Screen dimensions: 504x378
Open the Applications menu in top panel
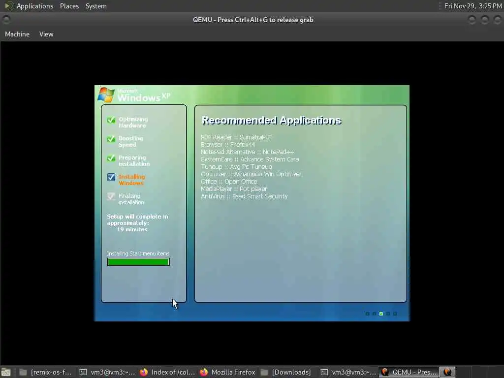pos(35,6)
